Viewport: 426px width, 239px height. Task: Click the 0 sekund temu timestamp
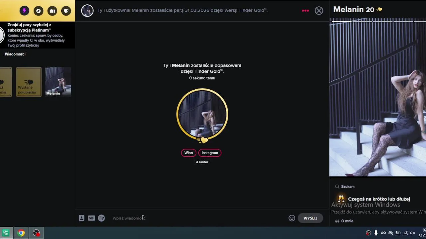click(202, 78)
